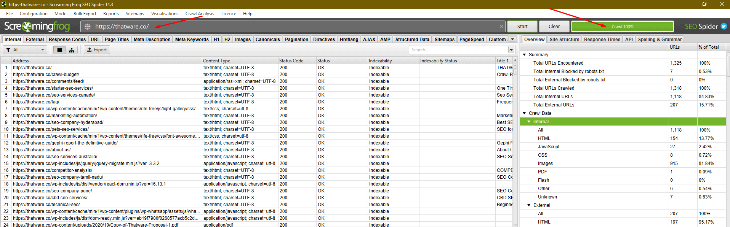Open the Visualisations menu
The image size is (730, 227).
click(x=165, y=14)
